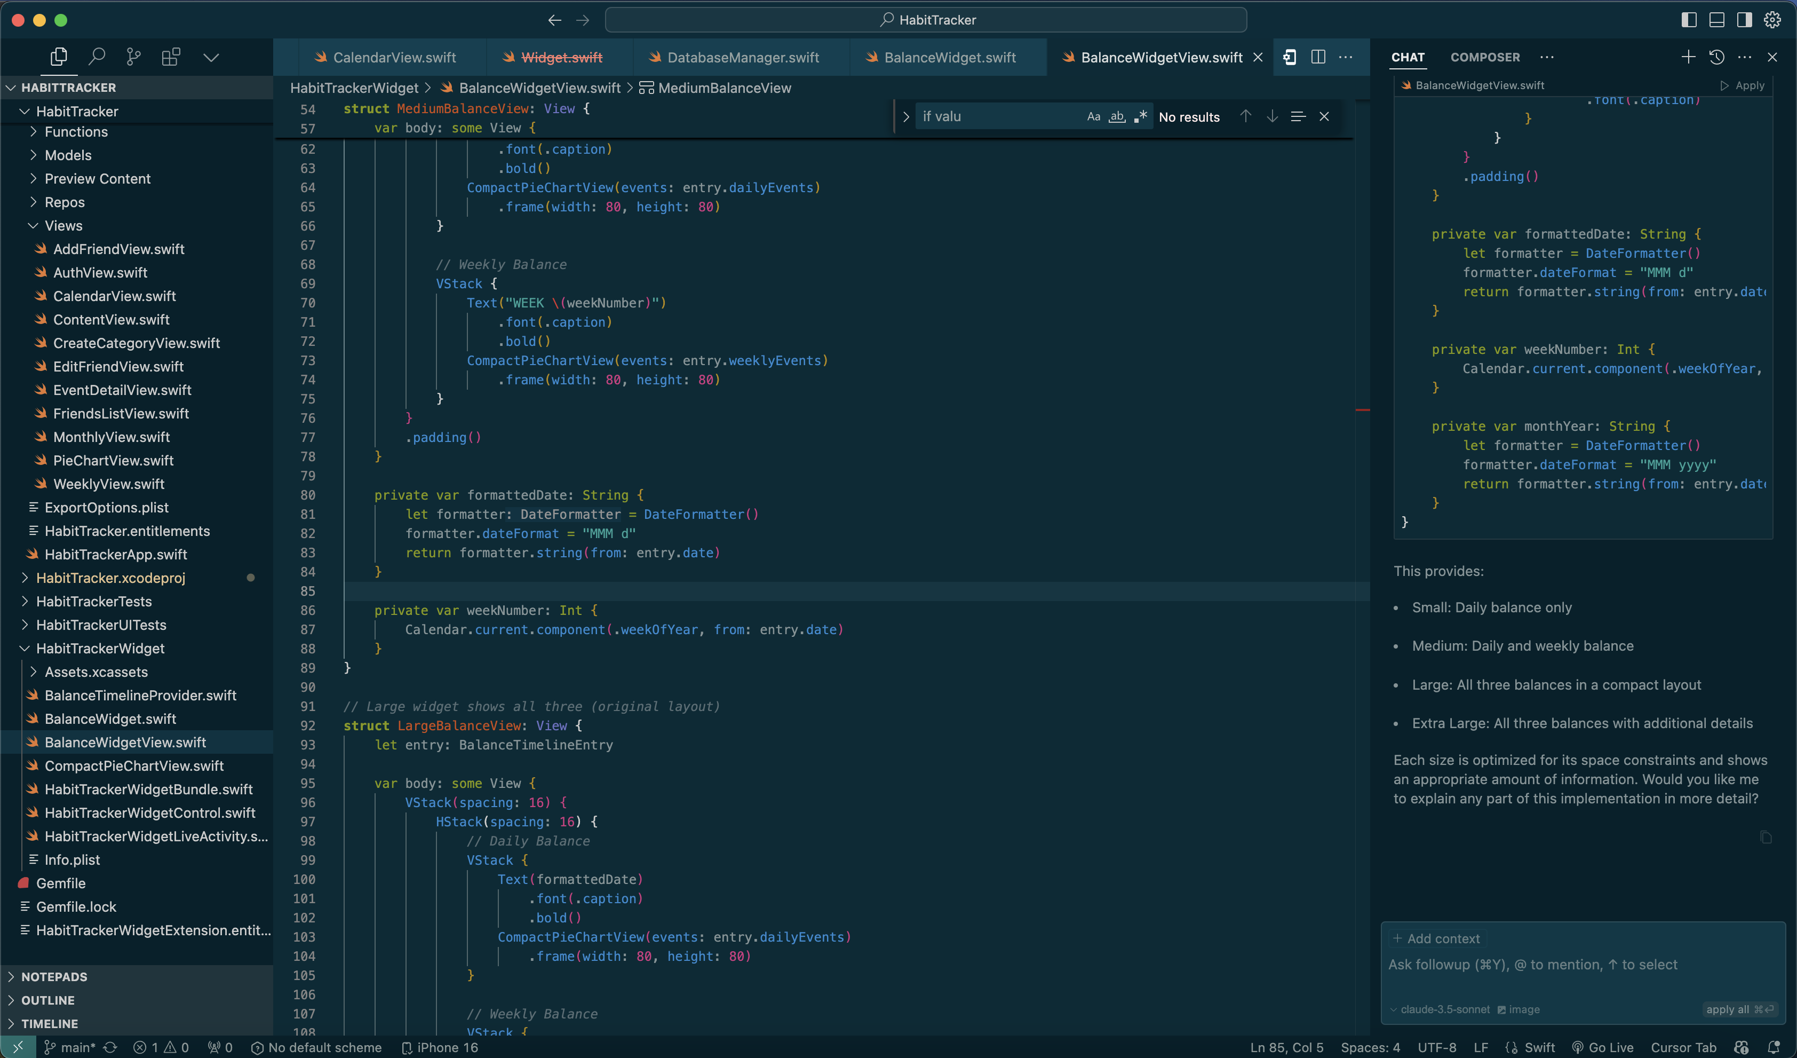Copy the chat response icon

(x=1766, y=837)
